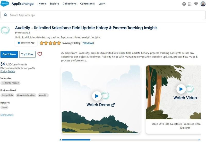This screenshot has height=142, width=206.
Task: Click the Deep Dive into Salesforce Processes caption
Action: point(176,126)
